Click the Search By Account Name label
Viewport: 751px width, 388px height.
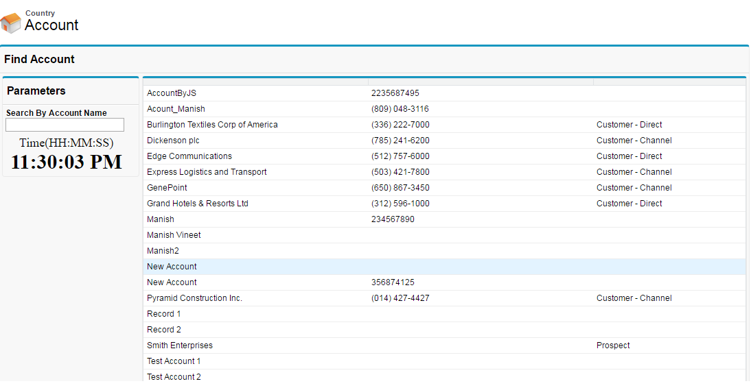pyautogui.click(x=56, y=113)
